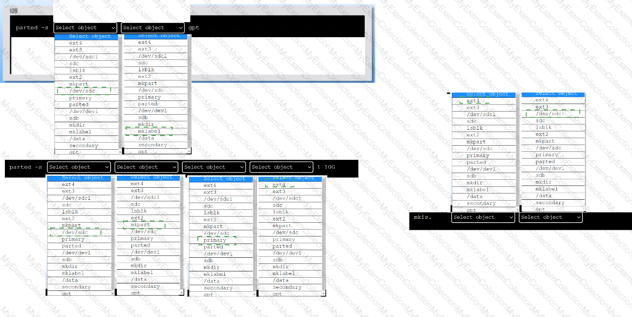This screenshot has height=317, width=632.
Task: Open the dropdown directly before '1 10G'
Action: click(281, 167)
